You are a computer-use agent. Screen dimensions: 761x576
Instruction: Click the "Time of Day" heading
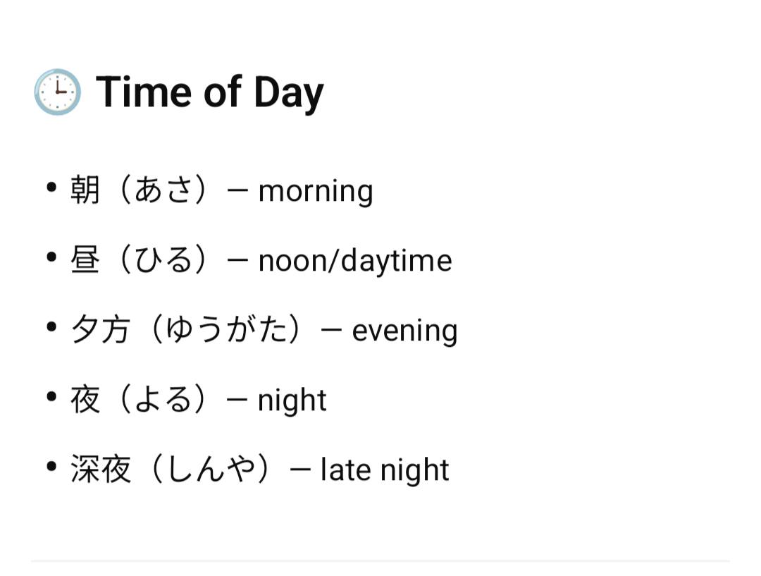click(x=210, y=92)
